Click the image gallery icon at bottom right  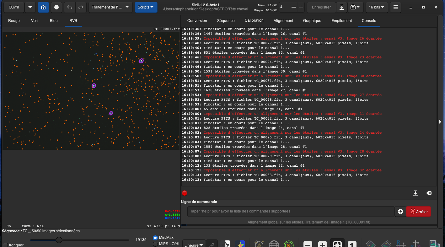pyautogui.click(x=434, y=244)
